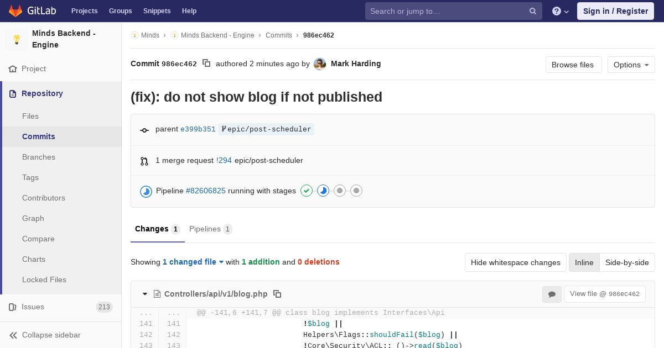Switch diff view to Side-by-side
The height and width of the screenshot is (348, 664).
(627, 262)
